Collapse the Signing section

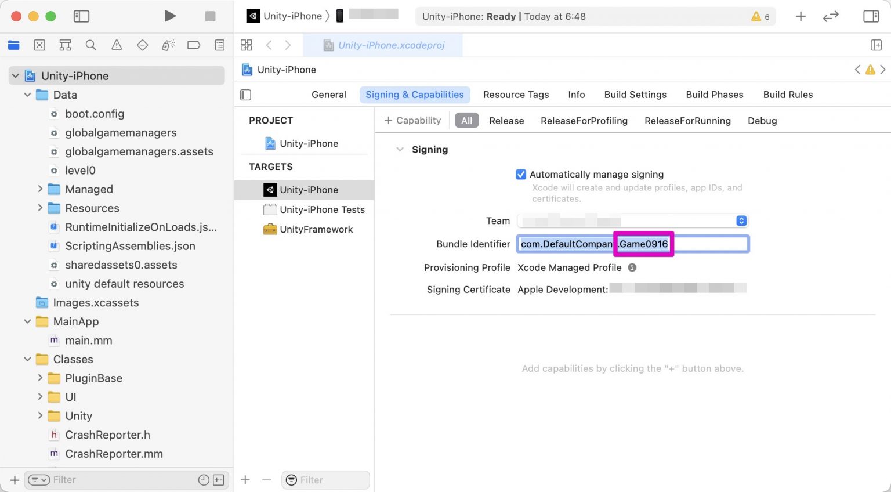click(x=400, y=150)
